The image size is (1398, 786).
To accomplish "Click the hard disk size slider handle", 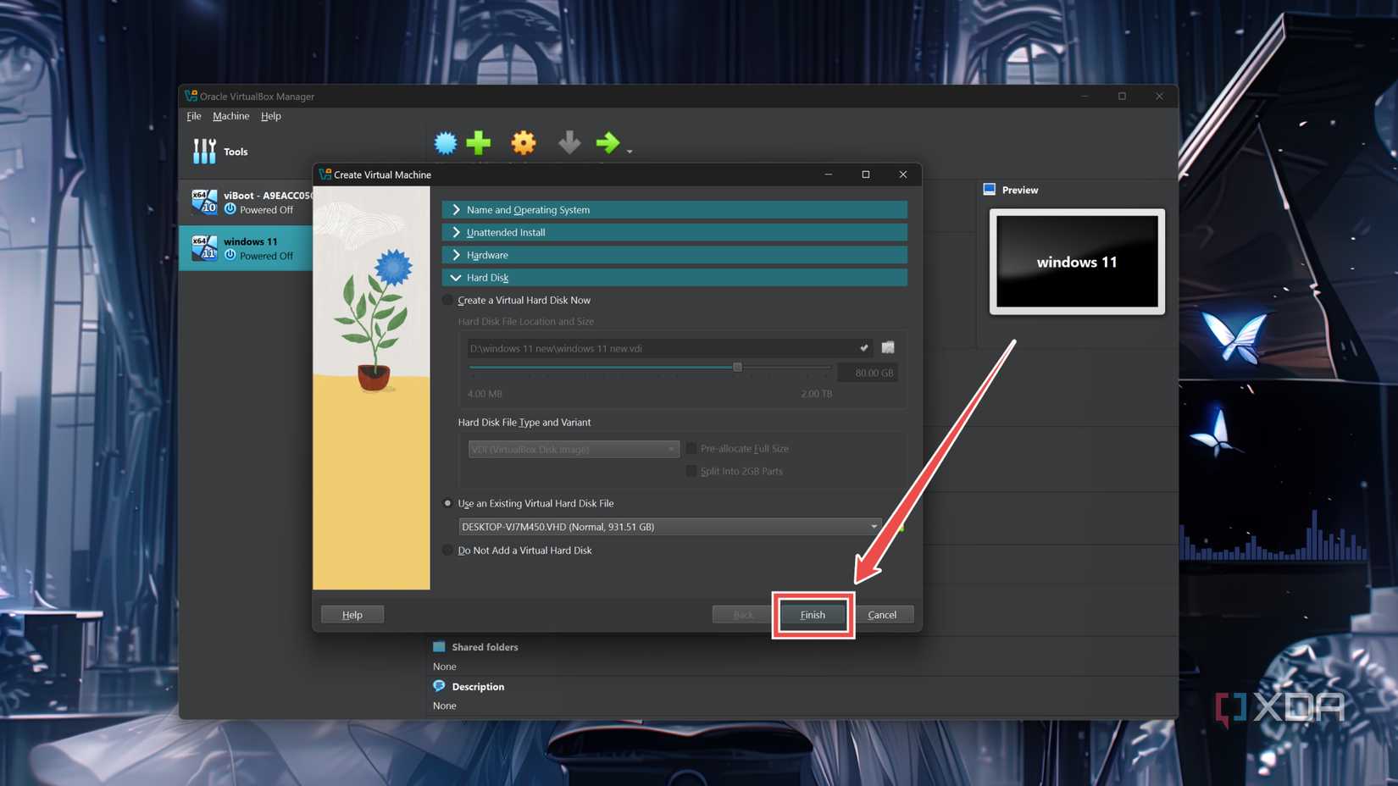I will 737,368.
